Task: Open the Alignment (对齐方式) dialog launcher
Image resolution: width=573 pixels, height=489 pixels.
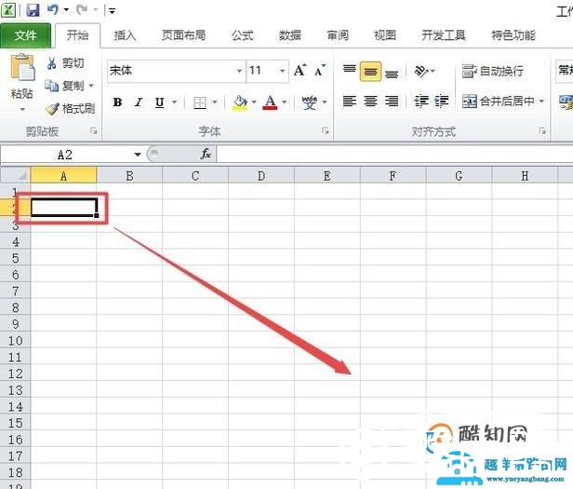Action: (542, 130)
